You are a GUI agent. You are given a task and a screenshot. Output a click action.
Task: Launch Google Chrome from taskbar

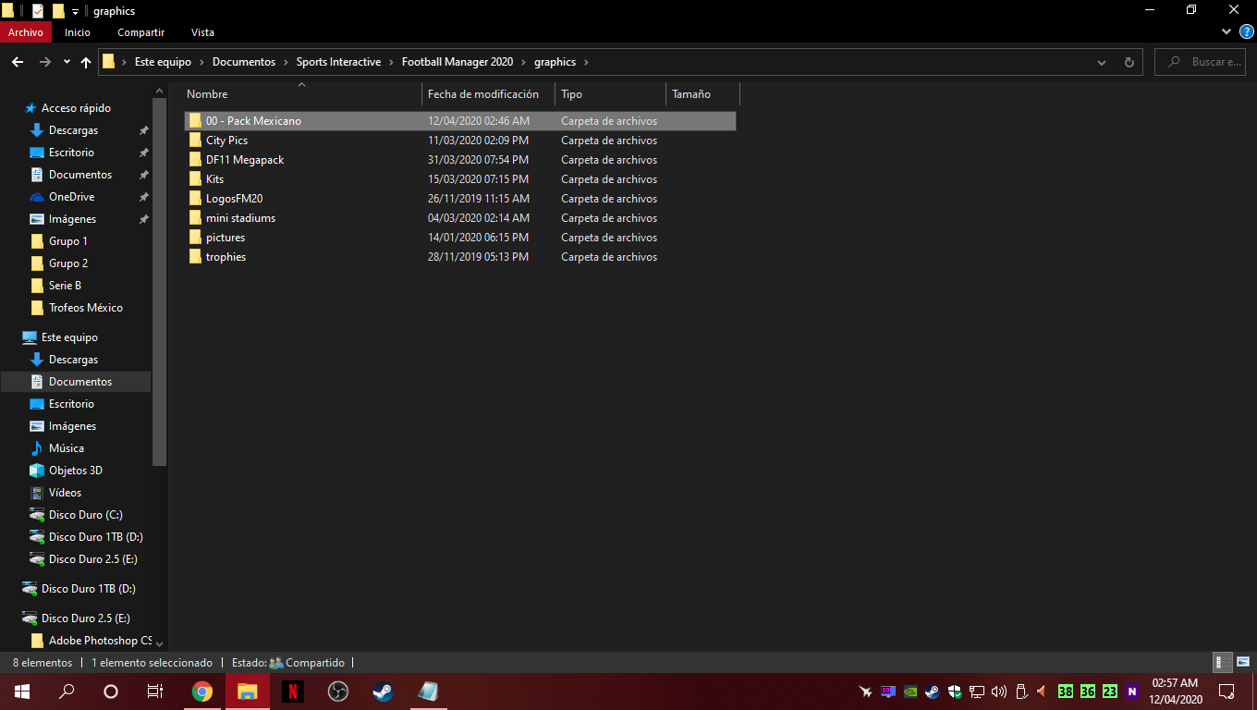[202, 692]
